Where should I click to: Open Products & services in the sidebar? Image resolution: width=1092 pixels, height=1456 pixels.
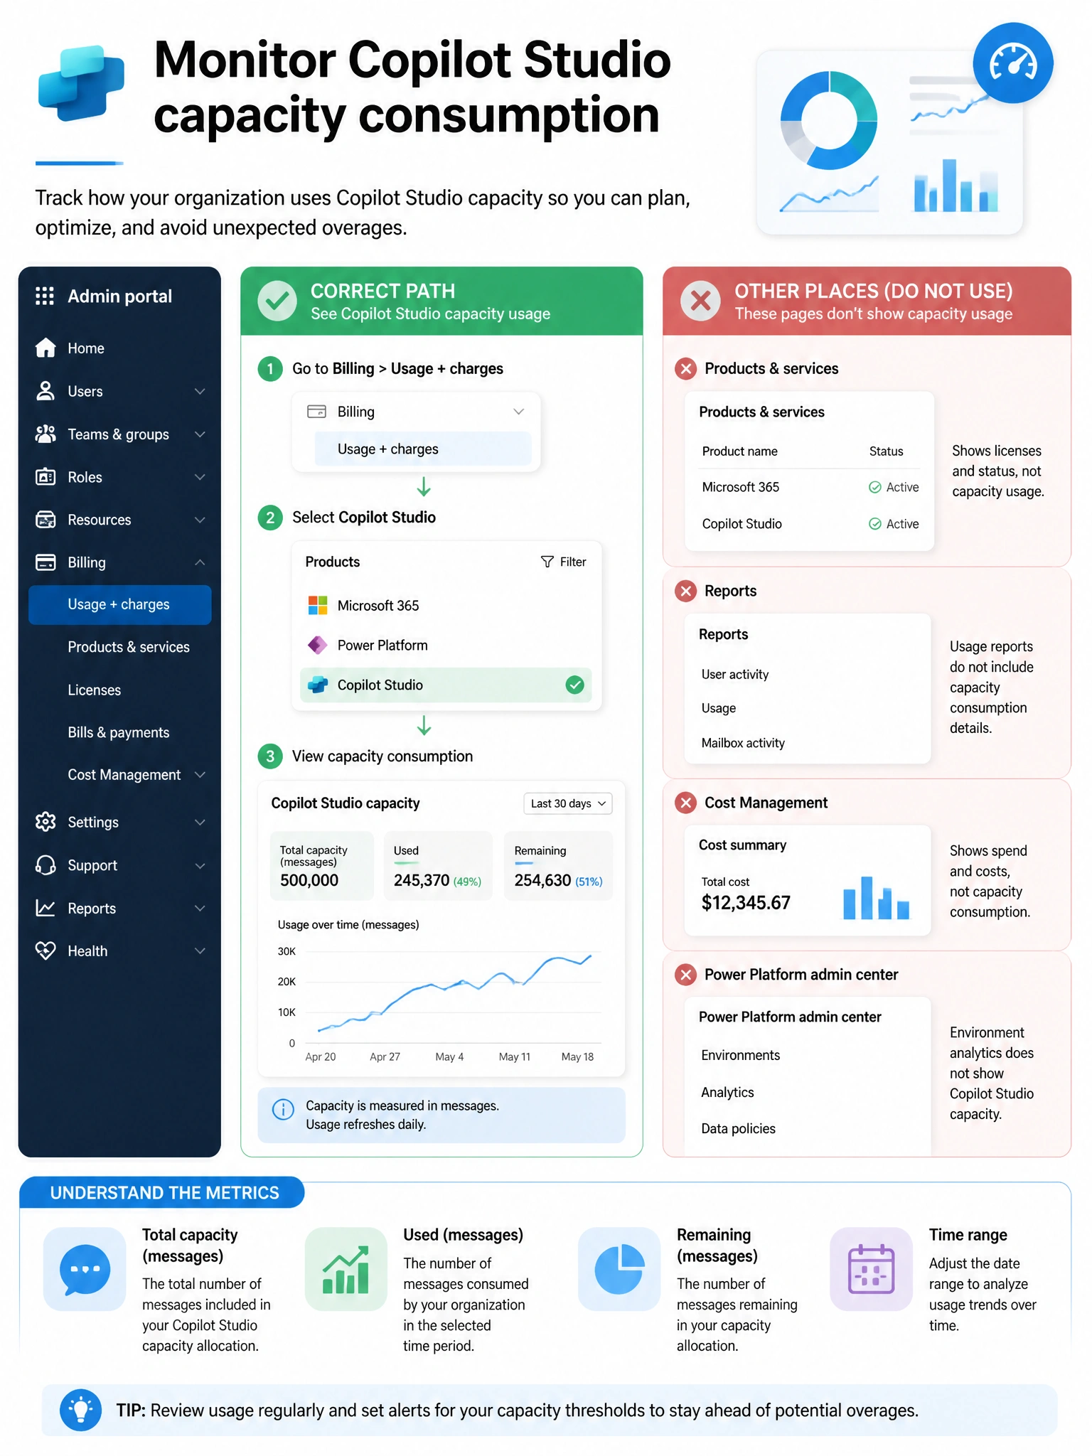click(x=129, y=647)
